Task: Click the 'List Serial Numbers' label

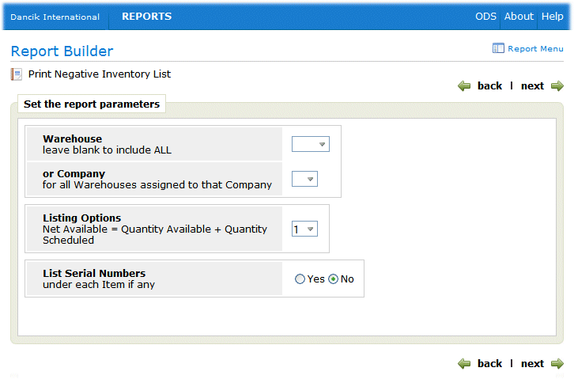Action: click(x=94, y=274)
